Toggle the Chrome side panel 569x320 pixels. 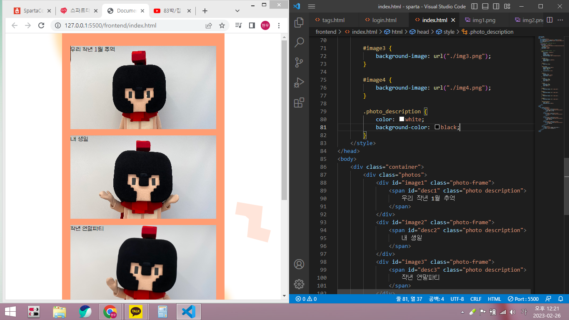point(252,25)
